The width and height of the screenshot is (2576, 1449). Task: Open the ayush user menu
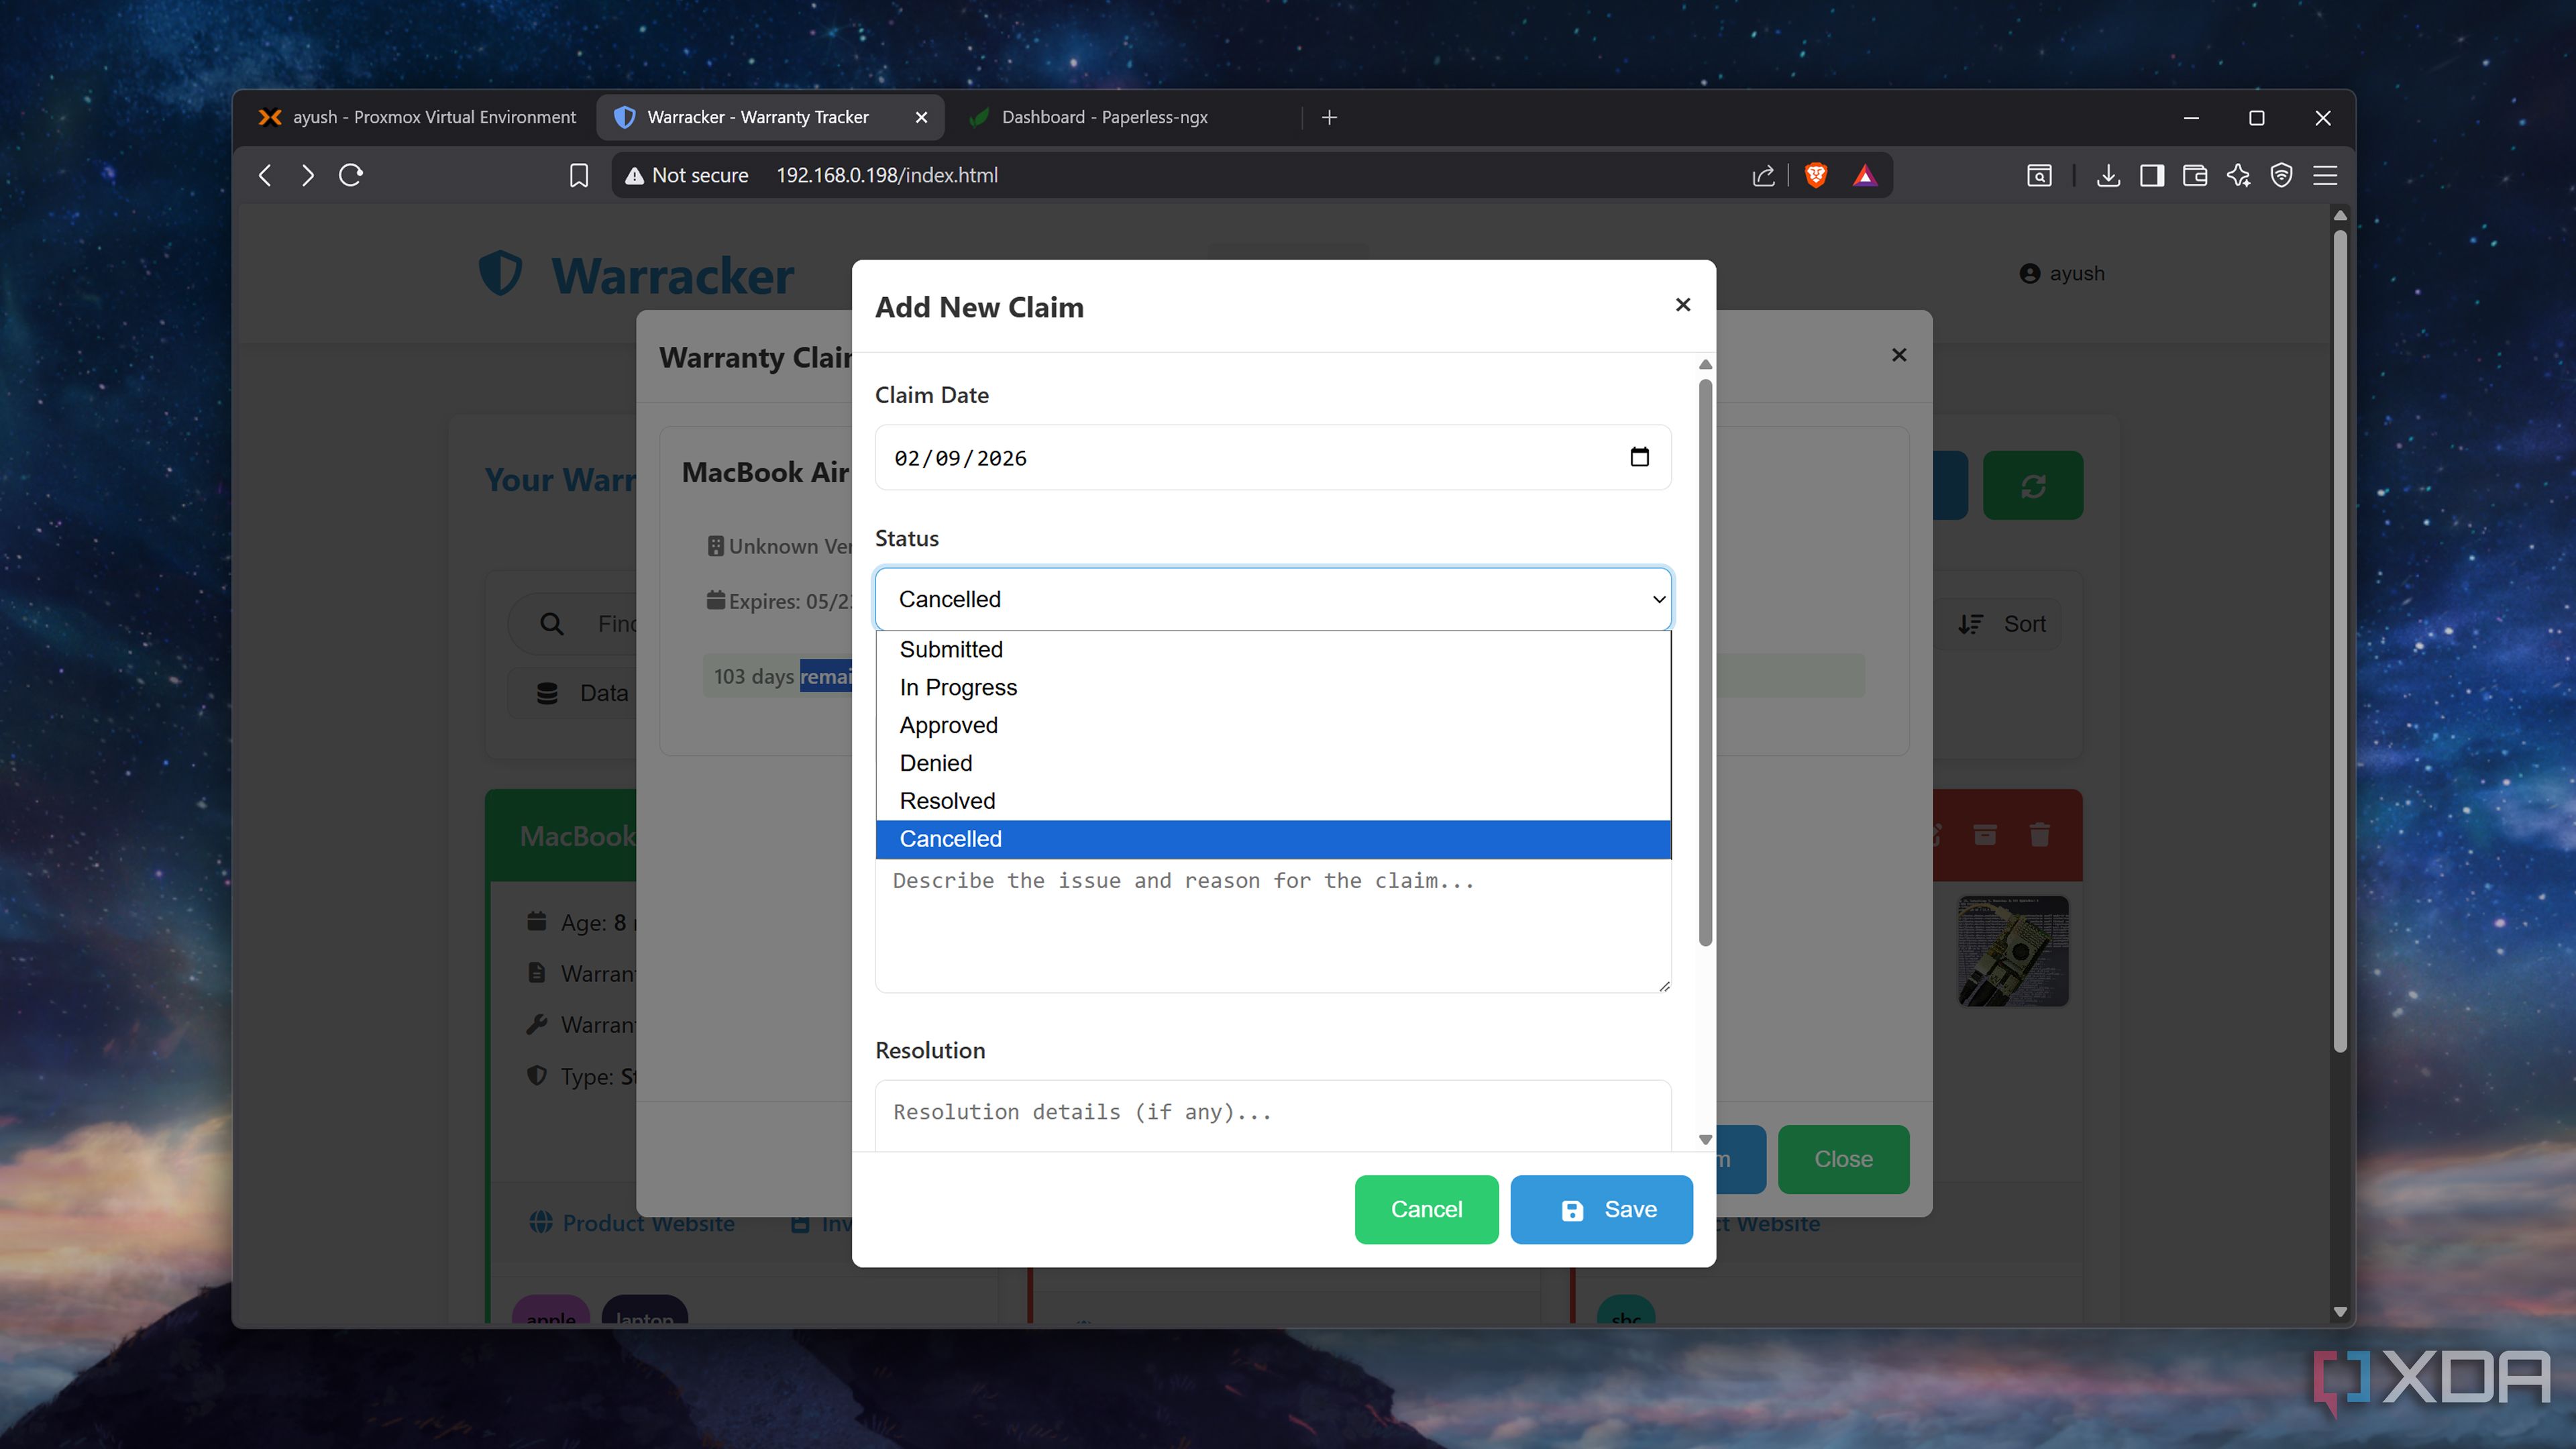pos(2062,273)
